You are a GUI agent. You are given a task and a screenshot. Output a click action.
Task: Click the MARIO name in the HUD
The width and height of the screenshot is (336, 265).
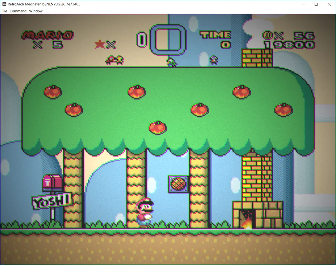coord(47,35)
